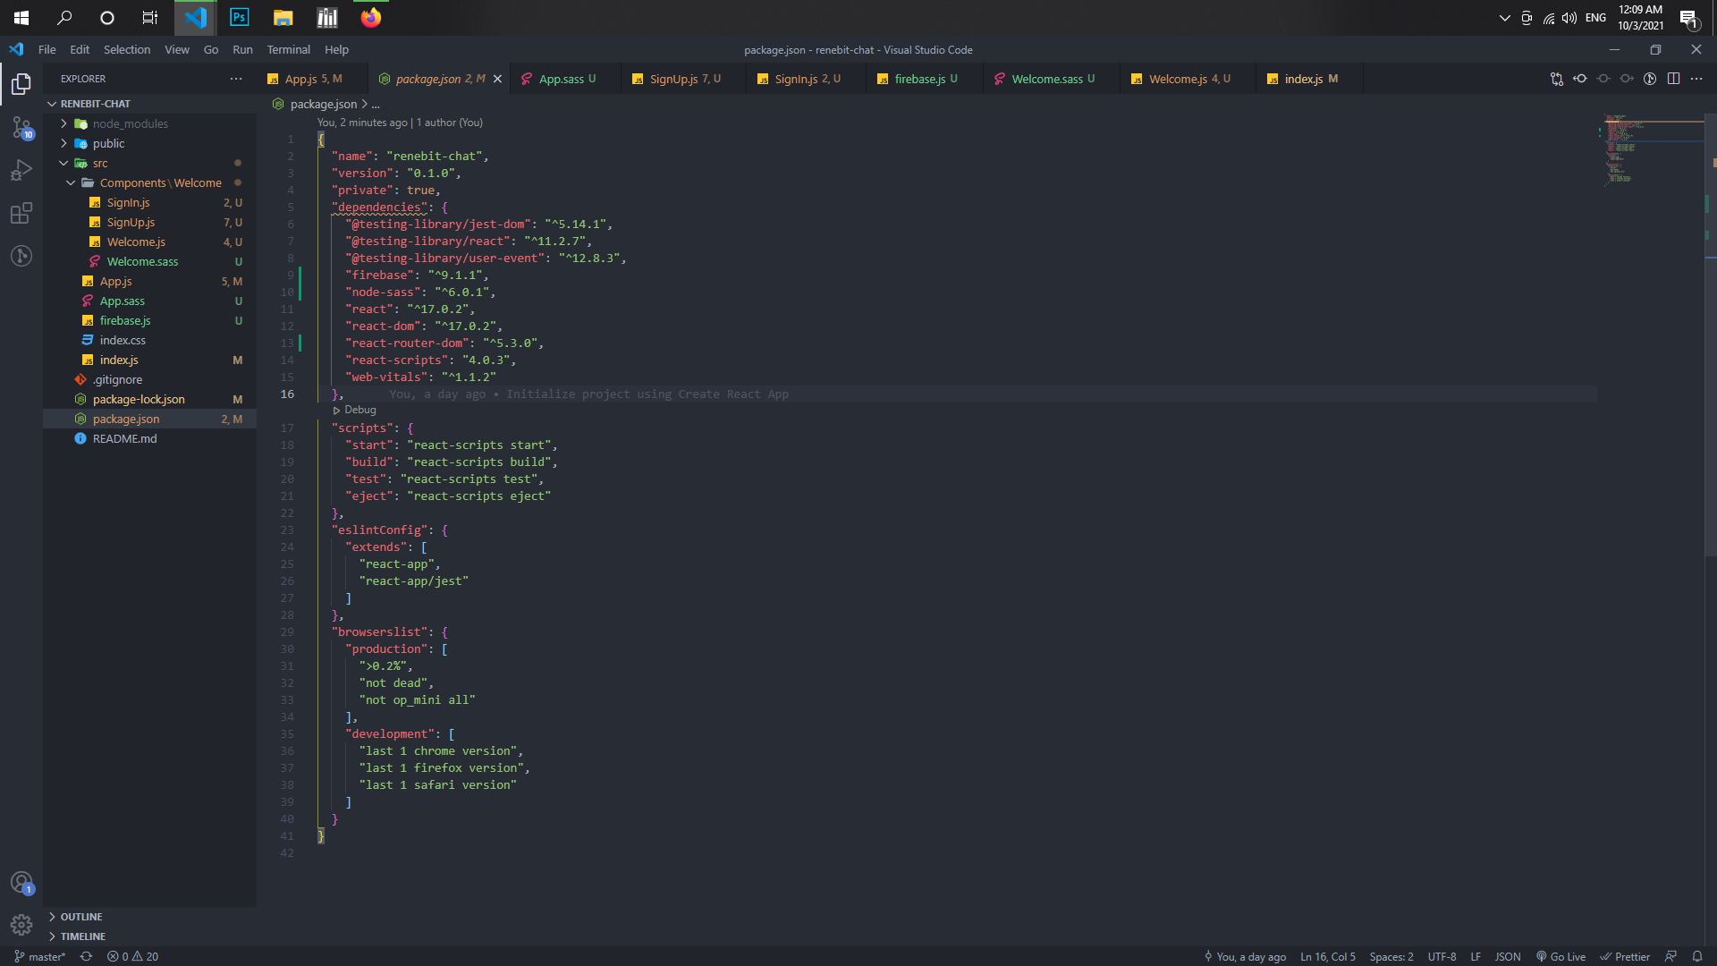Open the Explorer view in activity bar
This screenshot has height=966, width=1717.
[x=21, y=84]
